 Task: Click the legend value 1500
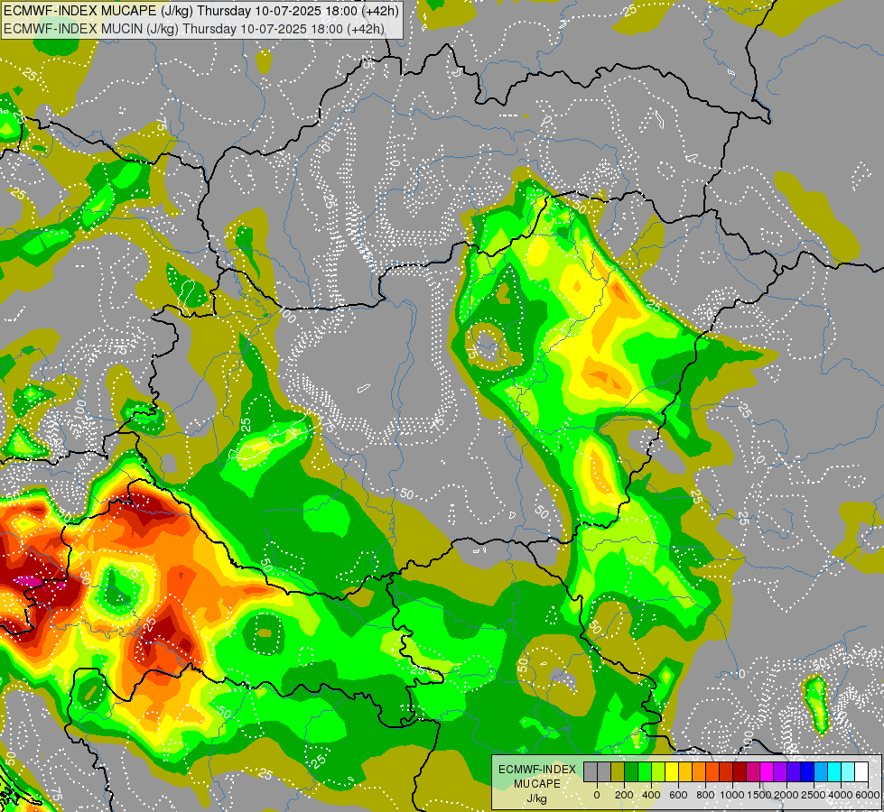[x=759, y=795]
